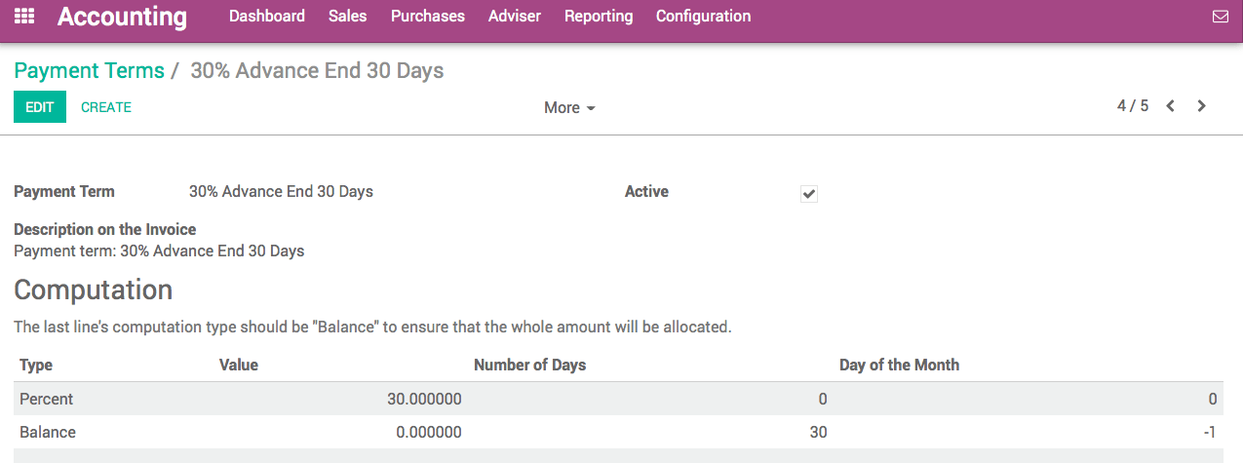1243x463 pixels.
Task: Open the Purchases menu
Action: point(427,17)
